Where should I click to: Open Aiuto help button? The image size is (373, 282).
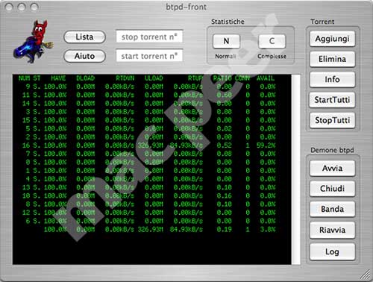[84, 56]
